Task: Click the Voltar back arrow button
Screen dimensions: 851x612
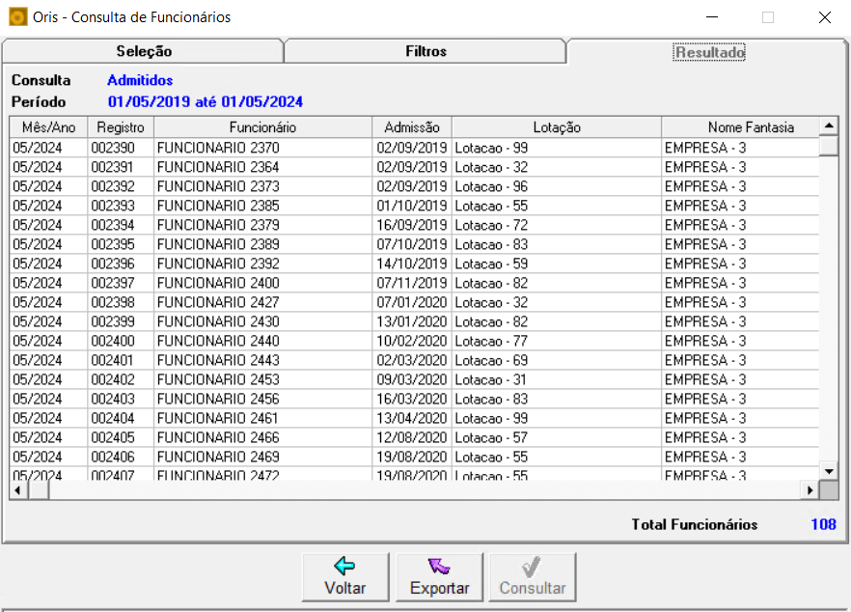Action: 345,576
